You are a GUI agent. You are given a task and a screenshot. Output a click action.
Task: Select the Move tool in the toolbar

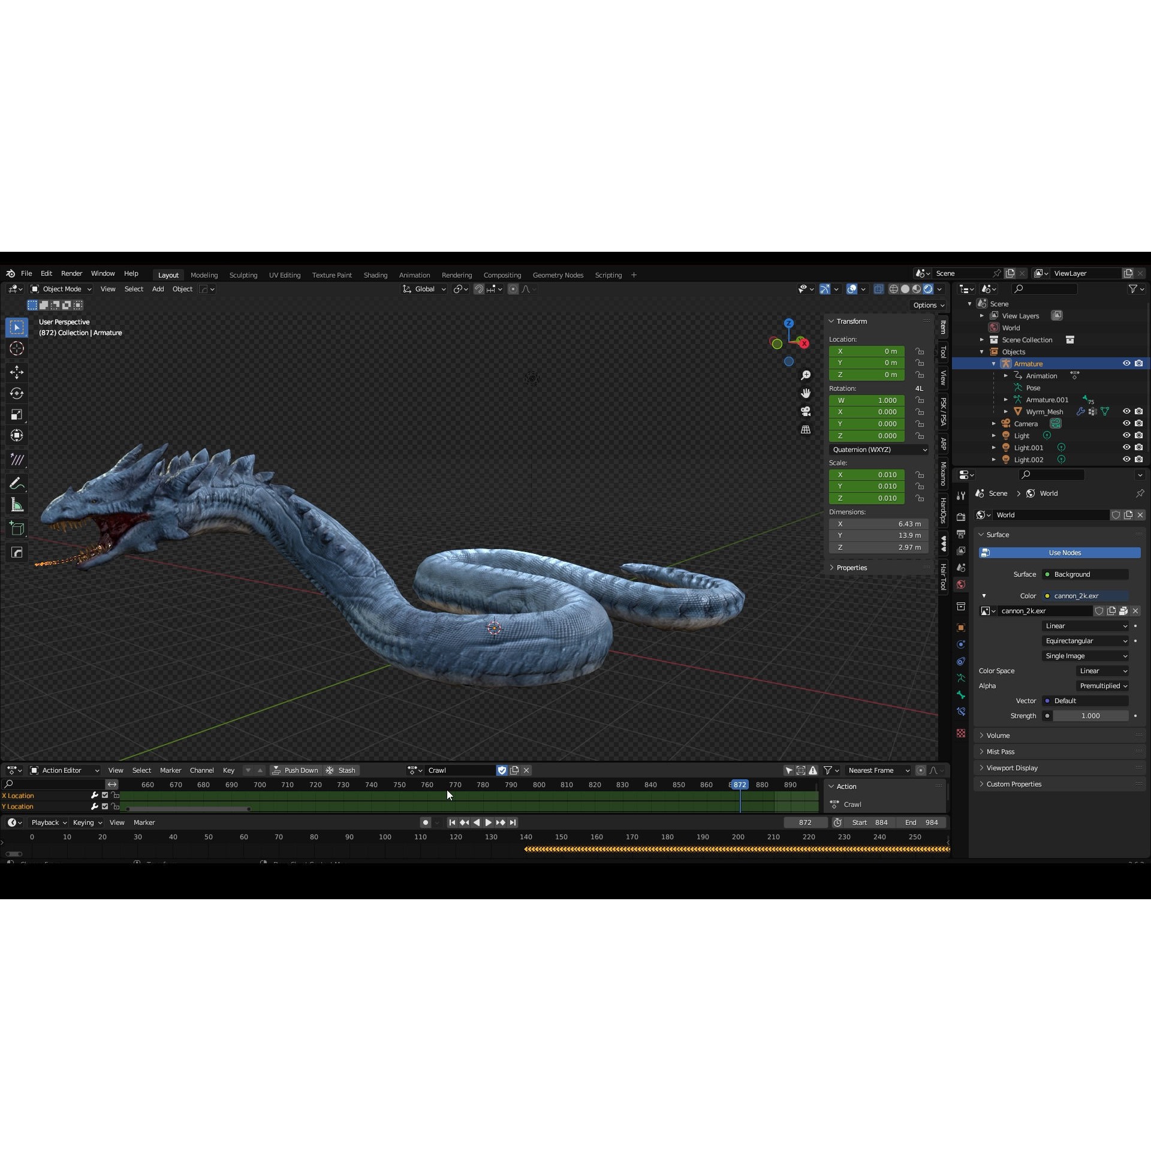(17, 372)
